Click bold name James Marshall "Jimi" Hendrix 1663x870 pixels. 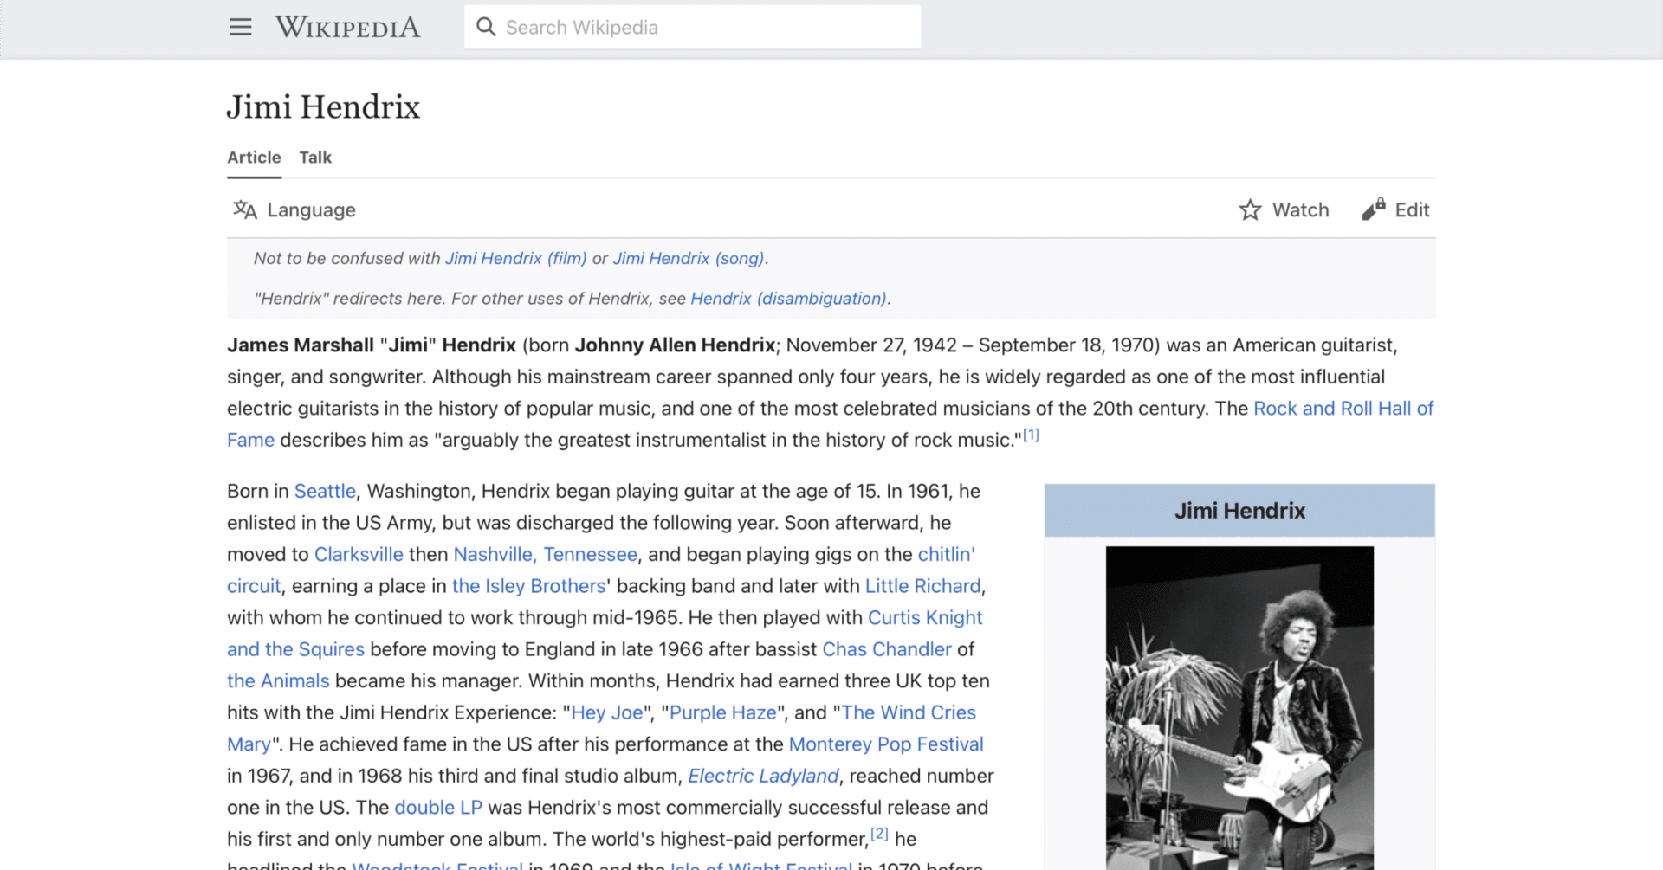click(x=372, y=345)
